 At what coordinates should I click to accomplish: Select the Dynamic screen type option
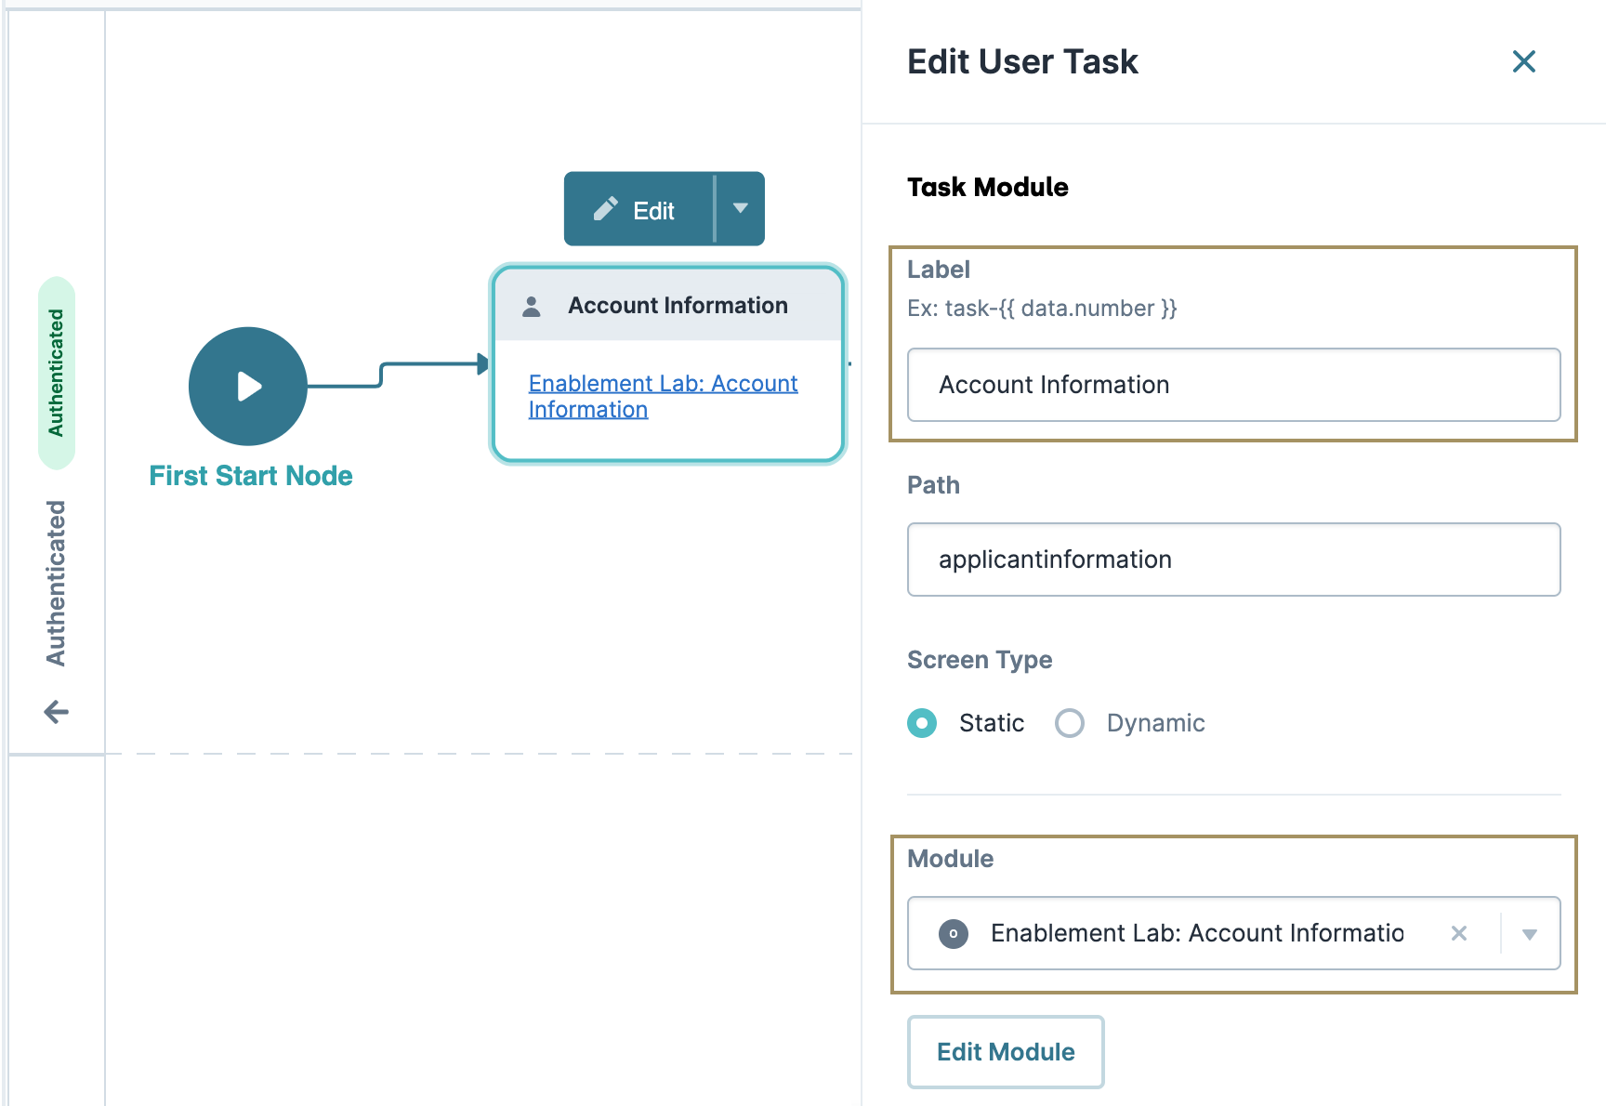[1070, 723]
